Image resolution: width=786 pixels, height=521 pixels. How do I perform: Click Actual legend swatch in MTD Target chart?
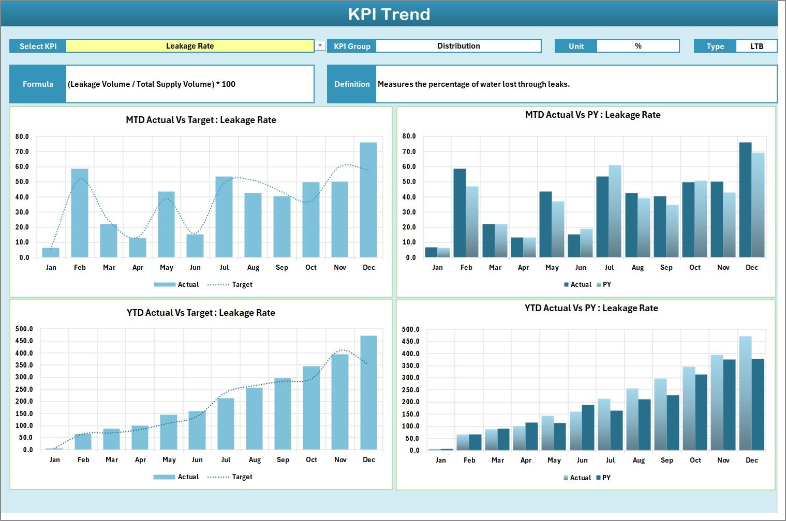[165, 285]
